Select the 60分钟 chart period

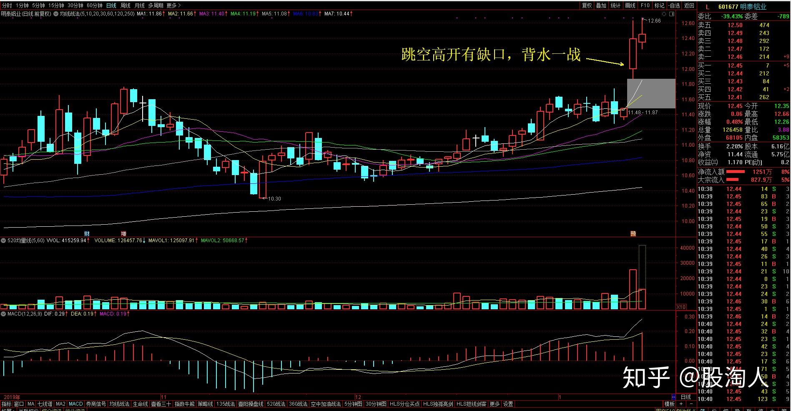pos(95,5)
